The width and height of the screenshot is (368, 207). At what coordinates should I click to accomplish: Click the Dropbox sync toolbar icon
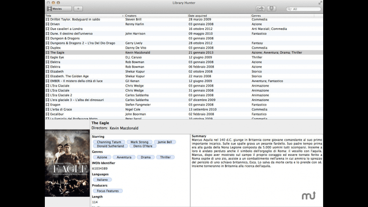(272, 9)
